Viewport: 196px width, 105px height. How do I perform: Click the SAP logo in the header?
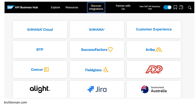11,7
